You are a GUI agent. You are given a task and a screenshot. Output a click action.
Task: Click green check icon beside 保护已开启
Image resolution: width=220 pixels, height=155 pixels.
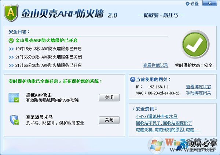pos(11,41)
